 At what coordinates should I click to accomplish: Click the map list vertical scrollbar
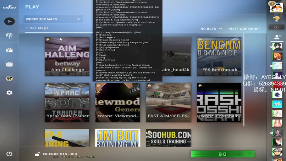click(243, 80)
